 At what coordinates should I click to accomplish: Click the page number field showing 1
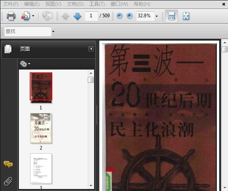pos(91,16)
